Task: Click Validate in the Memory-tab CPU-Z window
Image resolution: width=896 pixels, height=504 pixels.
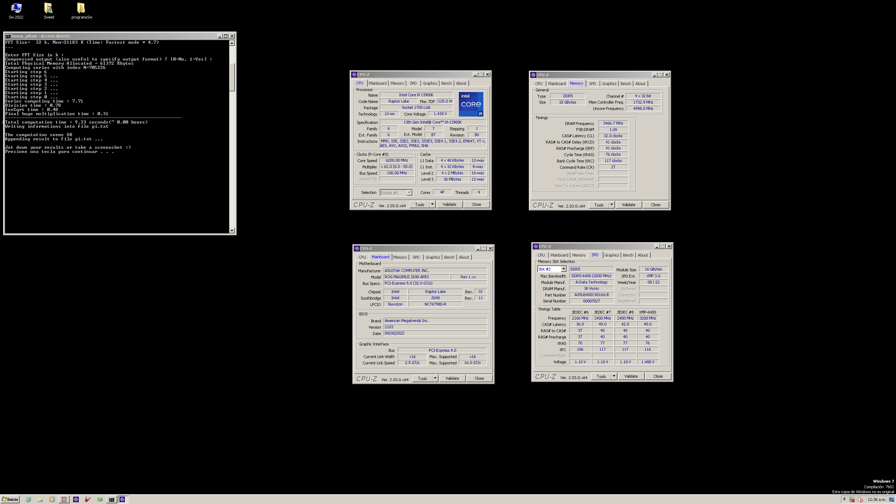Action: (x=629, y=205)
